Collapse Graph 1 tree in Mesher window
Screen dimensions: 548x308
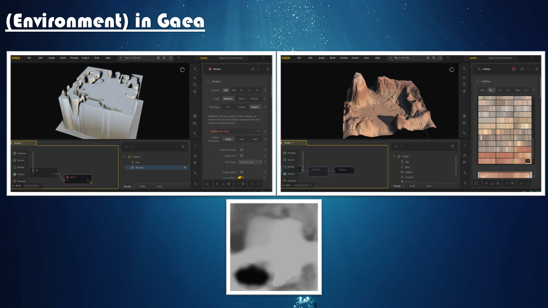pos(124,157)
